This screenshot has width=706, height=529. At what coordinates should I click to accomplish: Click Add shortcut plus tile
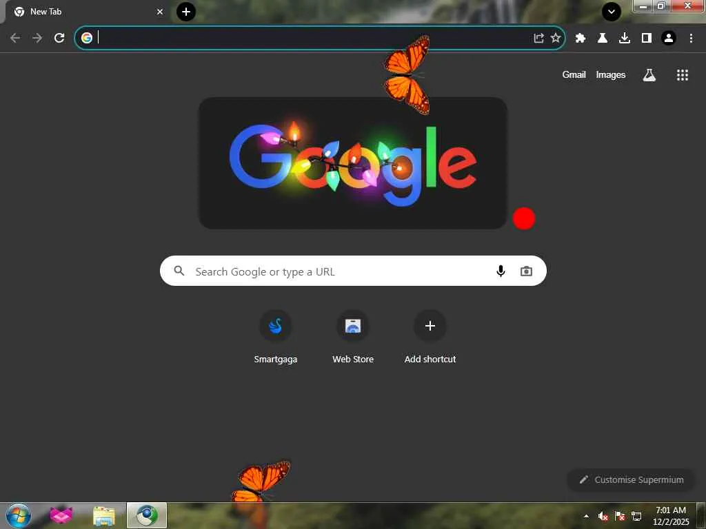[x=430, y=338]
